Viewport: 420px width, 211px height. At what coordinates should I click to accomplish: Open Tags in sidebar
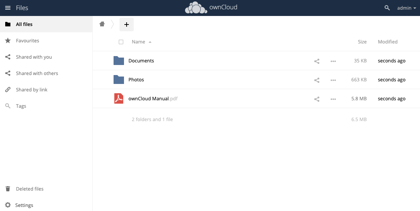tap(46, 106)
